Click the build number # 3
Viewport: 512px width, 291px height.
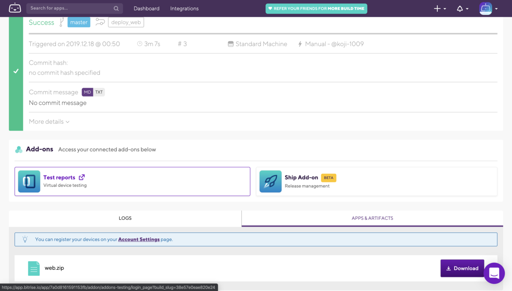[x=182, y=44]
